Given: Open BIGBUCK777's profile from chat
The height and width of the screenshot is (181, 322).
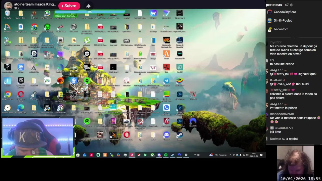Looking at the screenshot, I should [284, 128].
